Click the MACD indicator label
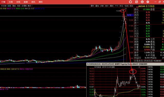This screenshot has width=164, height=97. coord(4,89)
